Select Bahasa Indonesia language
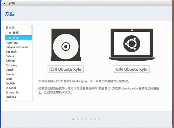The height and width of the screenshot is (128, 174). (x=18, y=47)
